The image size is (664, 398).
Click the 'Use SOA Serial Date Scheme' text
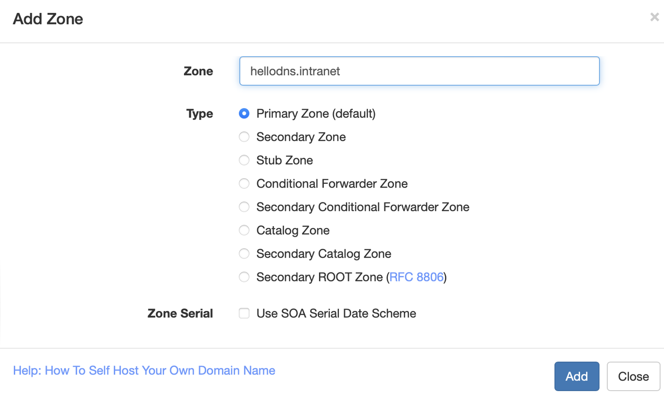(336, 313)
